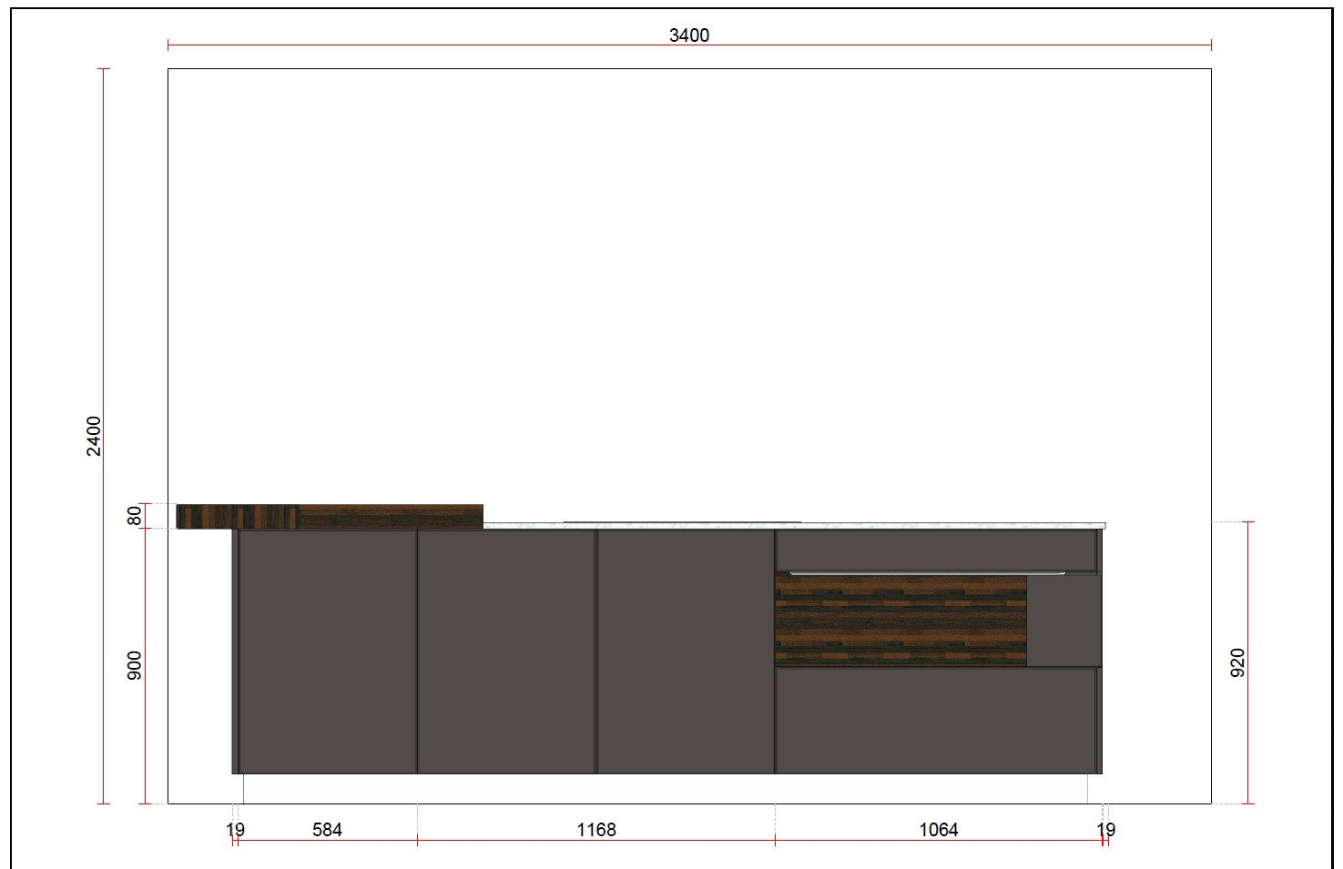Select the top drawer front on right
Screen dimensions: 1343x869
(x=936, y=550)
